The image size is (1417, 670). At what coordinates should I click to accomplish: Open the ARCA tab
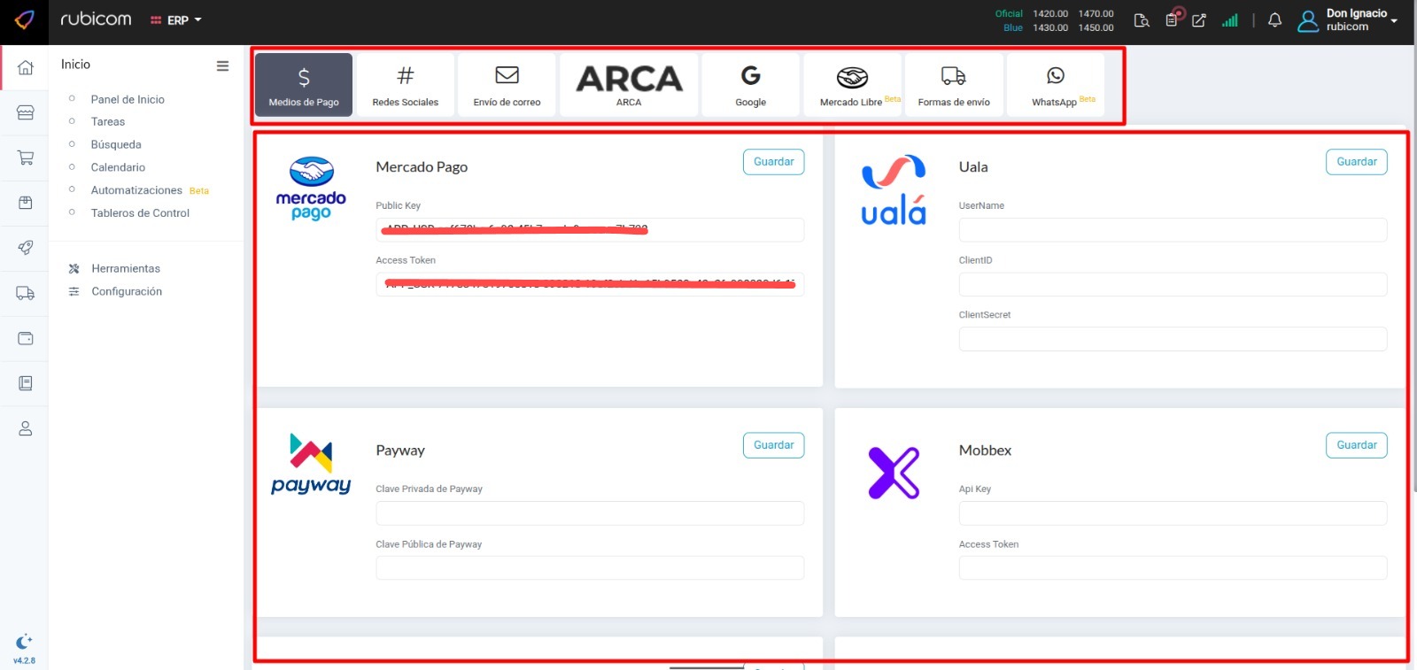[x=629, y=85]
